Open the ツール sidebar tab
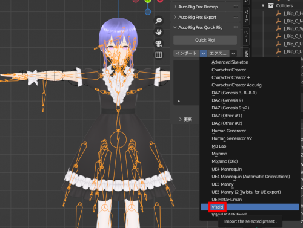303x228 pixels. tap(246, 16)
